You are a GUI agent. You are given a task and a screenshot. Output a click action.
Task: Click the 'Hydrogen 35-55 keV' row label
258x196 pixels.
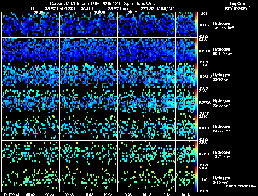tap(222, 103)
